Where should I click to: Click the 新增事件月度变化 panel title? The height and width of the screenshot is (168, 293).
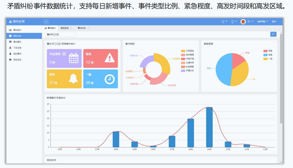[x=56, y=98]
